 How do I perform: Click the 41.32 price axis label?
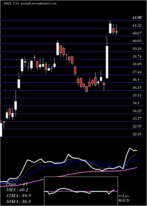point(137,26)
